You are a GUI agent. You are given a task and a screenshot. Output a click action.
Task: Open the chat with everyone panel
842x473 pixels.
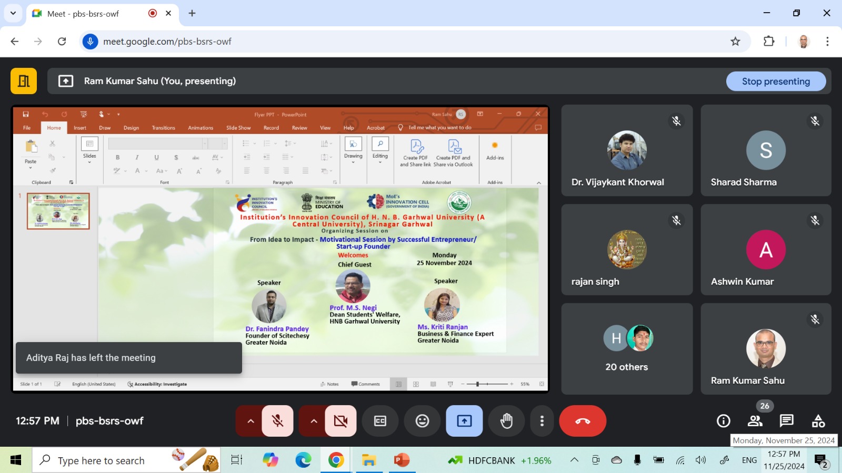click(786, 421)
